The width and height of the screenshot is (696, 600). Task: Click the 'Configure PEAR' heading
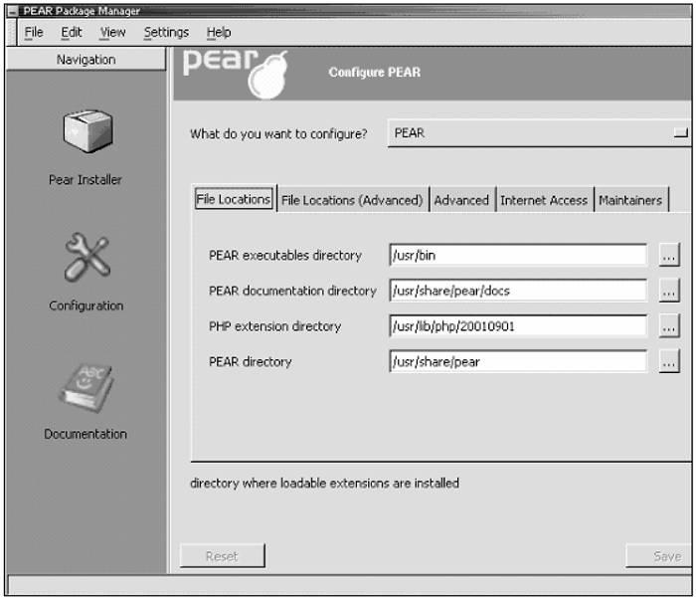[375, 72]
